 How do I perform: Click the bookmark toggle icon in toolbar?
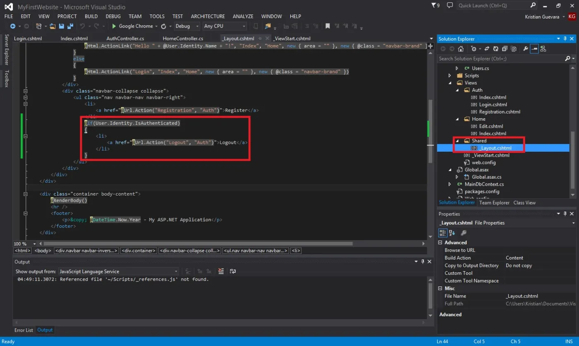(328, 26)
